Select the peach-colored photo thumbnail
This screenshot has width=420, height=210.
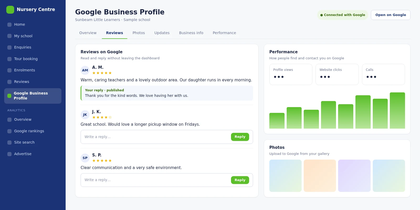pyautogui.click(x=320, y=176)
